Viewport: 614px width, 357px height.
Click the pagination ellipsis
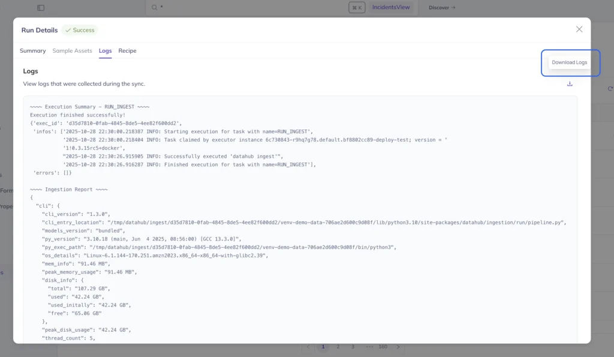369,347
